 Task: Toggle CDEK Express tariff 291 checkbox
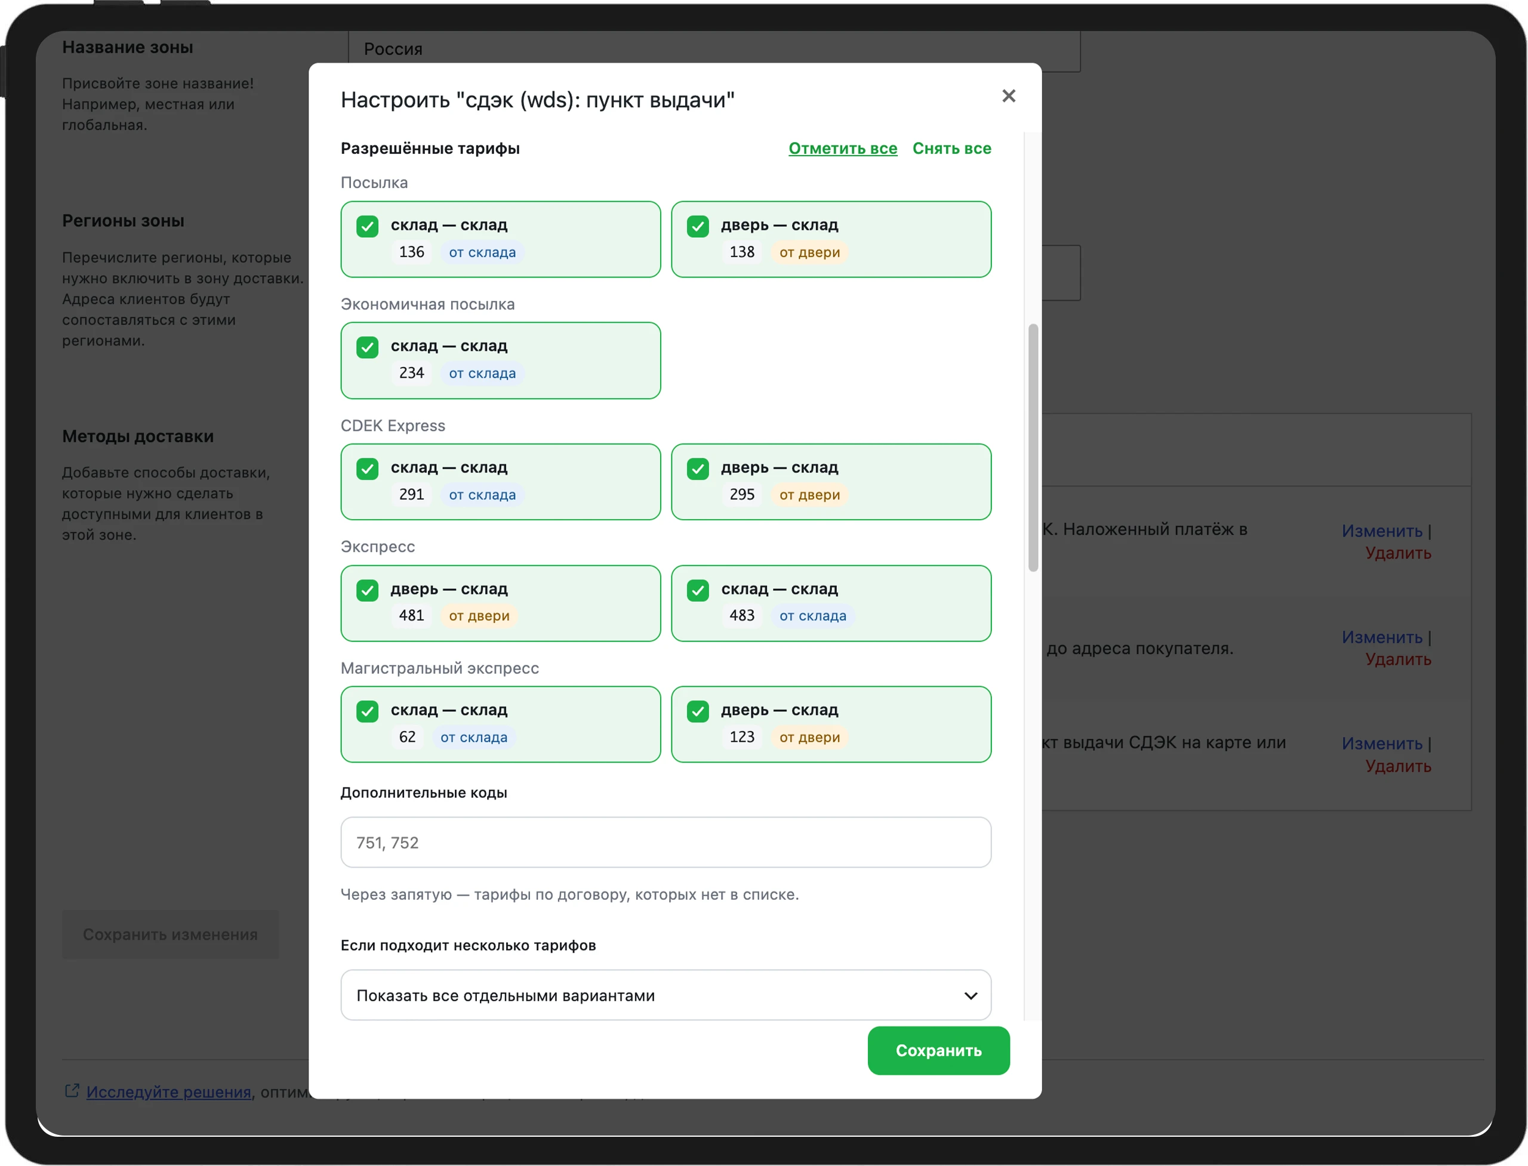click(367, 469)
